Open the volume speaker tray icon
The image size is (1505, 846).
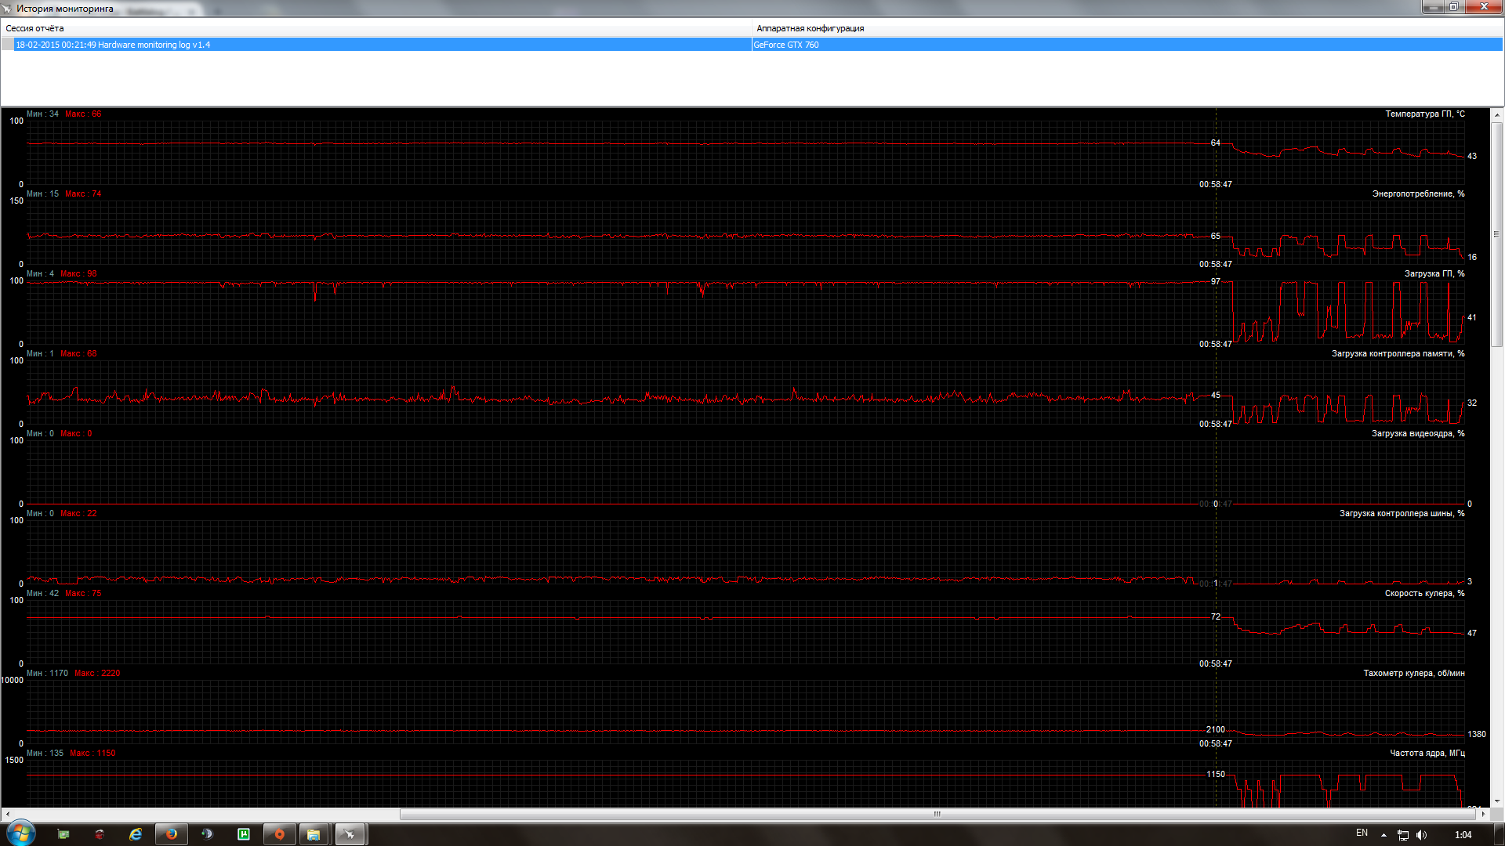1422,834
